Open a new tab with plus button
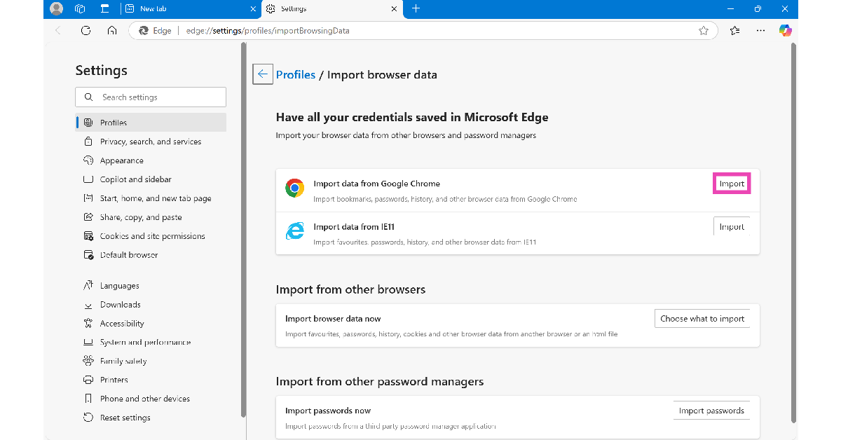Screen dimensions: 841x440 pos(416,9)
